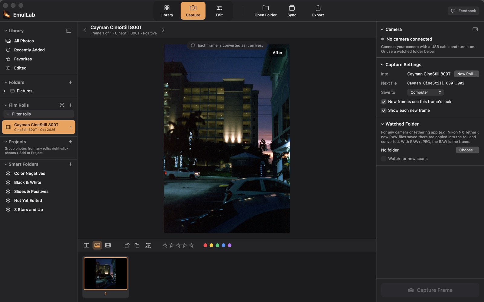Rate the frame five stars
Screen dimensions: 484x302
pos(191,245)
